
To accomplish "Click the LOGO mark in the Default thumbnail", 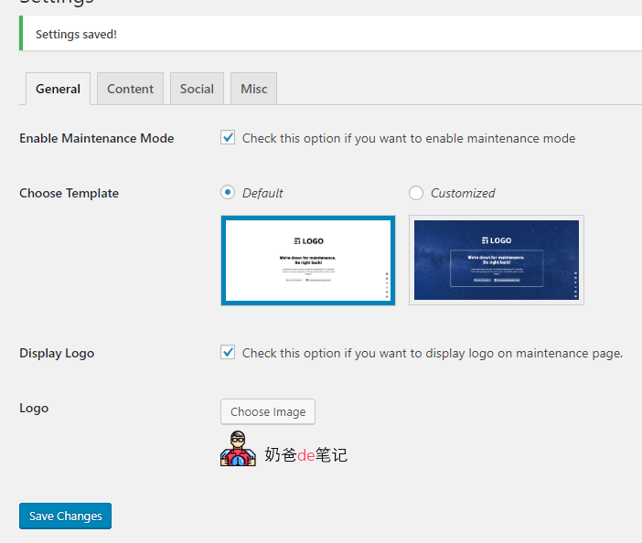I will tap(308, 240).
